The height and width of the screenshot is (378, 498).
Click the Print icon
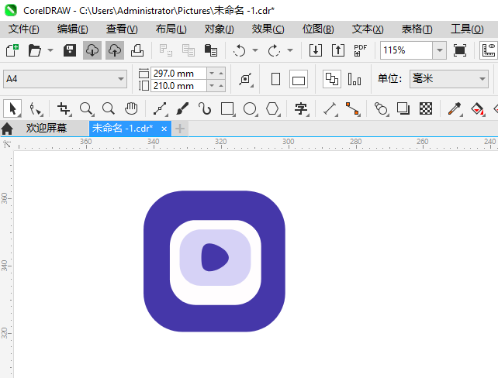pos(137,50)
